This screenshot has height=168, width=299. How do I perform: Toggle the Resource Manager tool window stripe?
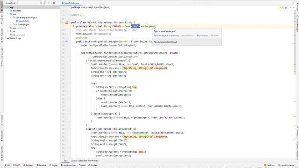click(2, 57)
